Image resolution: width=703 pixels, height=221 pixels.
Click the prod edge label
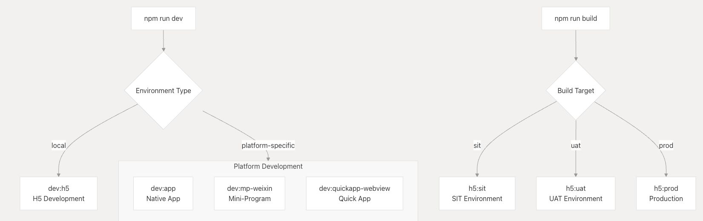coord(666,145)
